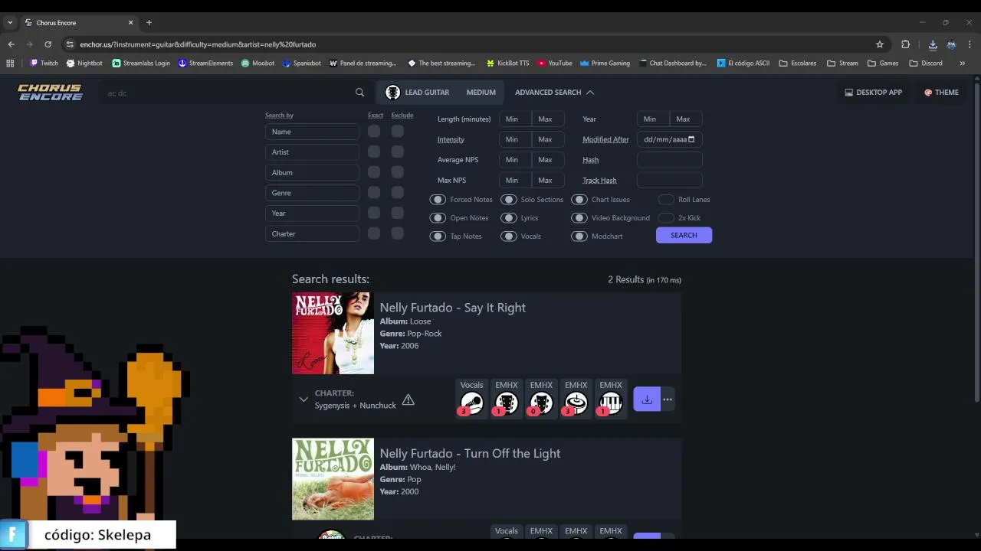Click the drums instrument icon for Say It Right
This screenshot has width=981, height=551.
click(x=576, y=403)
